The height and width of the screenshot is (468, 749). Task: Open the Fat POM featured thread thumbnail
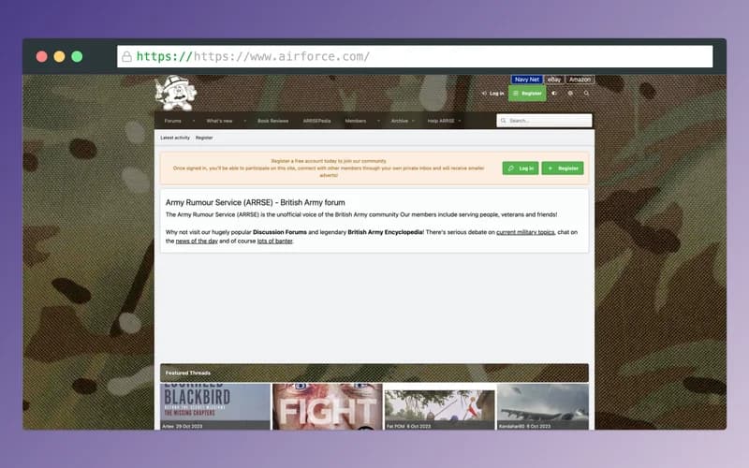click(439, 406)
